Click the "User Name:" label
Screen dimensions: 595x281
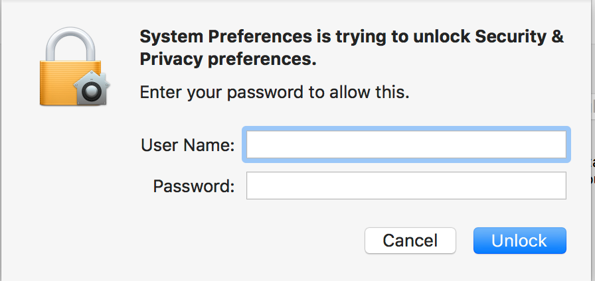click(x=187, y=145)
